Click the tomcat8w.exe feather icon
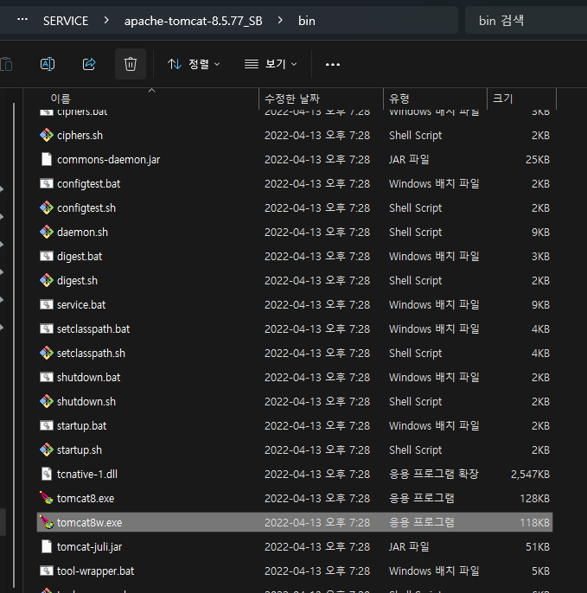This screenshot has width=587, height=593. (x=47, y=522)
